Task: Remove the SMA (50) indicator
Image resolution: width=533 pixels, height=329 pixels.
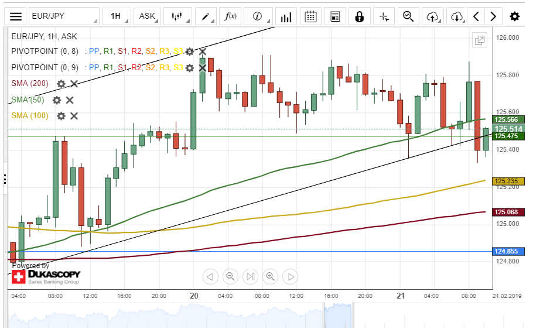Action: [70, 100]
